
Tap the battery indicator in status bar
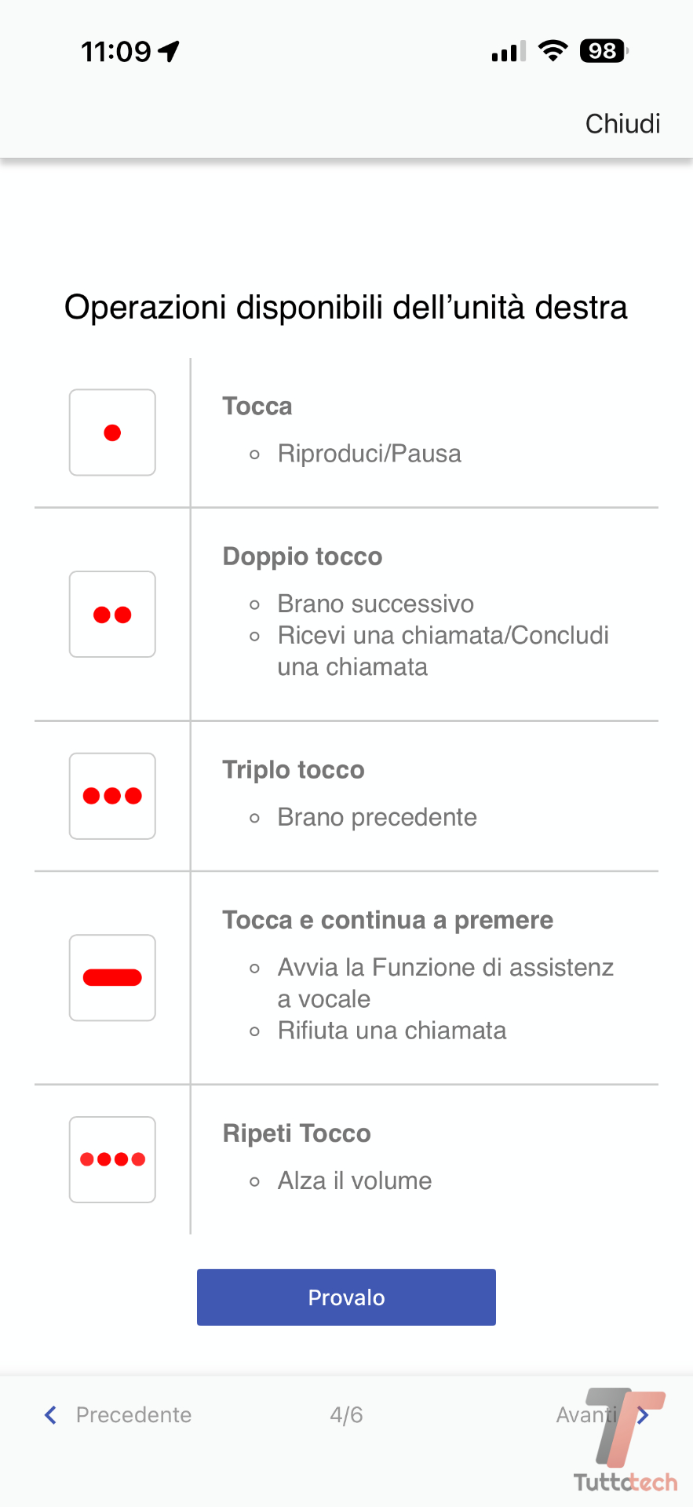tap(604, 52)
